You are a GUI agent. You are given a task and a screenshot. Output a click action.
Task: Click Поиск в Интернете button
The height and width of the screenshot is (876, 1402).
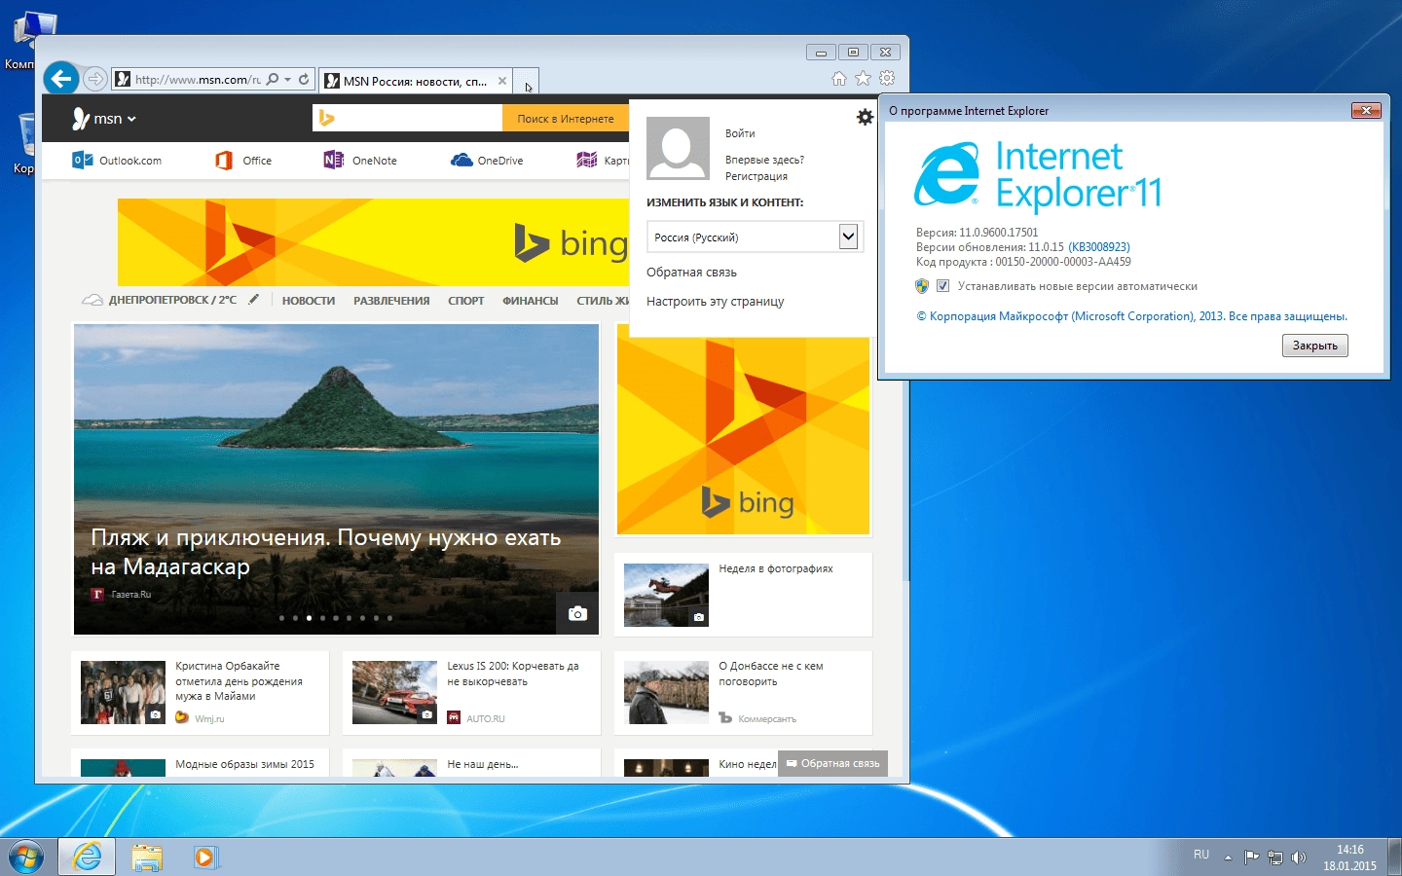point(566,118)
